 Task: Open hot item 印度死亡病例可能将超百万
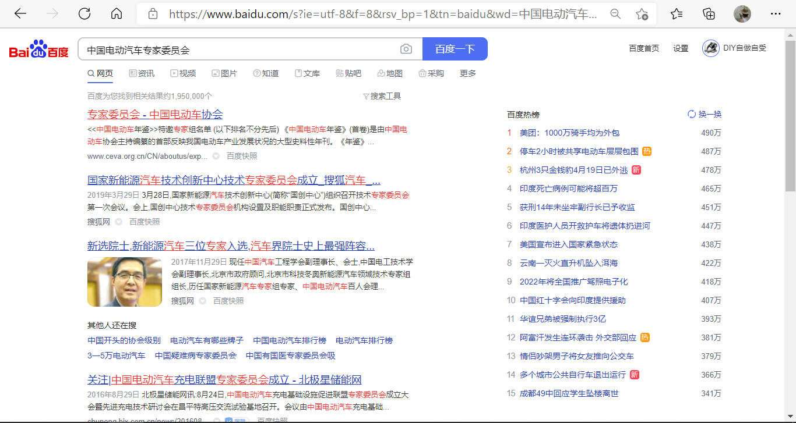point(569,189)
